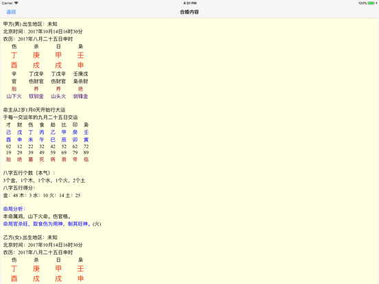Screen dimensions: 379x284
Task: Select scores line 金：48 木：3 水：10
Action: point(42,196)
